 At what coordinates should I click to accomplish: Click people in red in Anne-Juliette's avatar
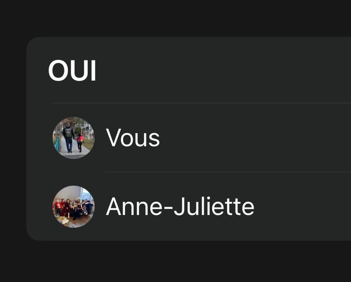59,206
